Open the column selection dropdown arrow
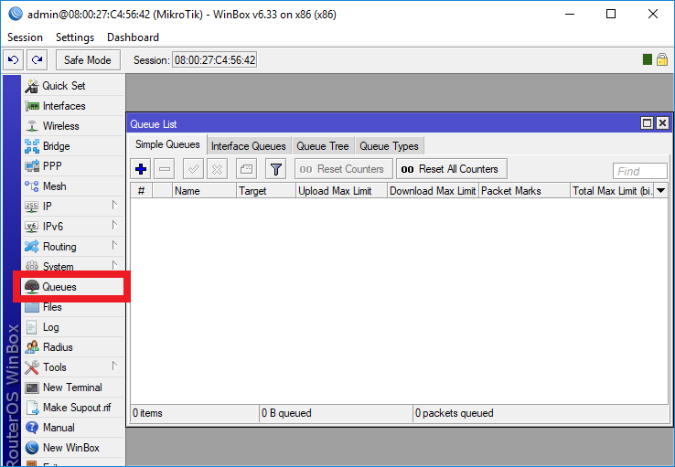This screenshot has width=675, height=467. [660, 190]
